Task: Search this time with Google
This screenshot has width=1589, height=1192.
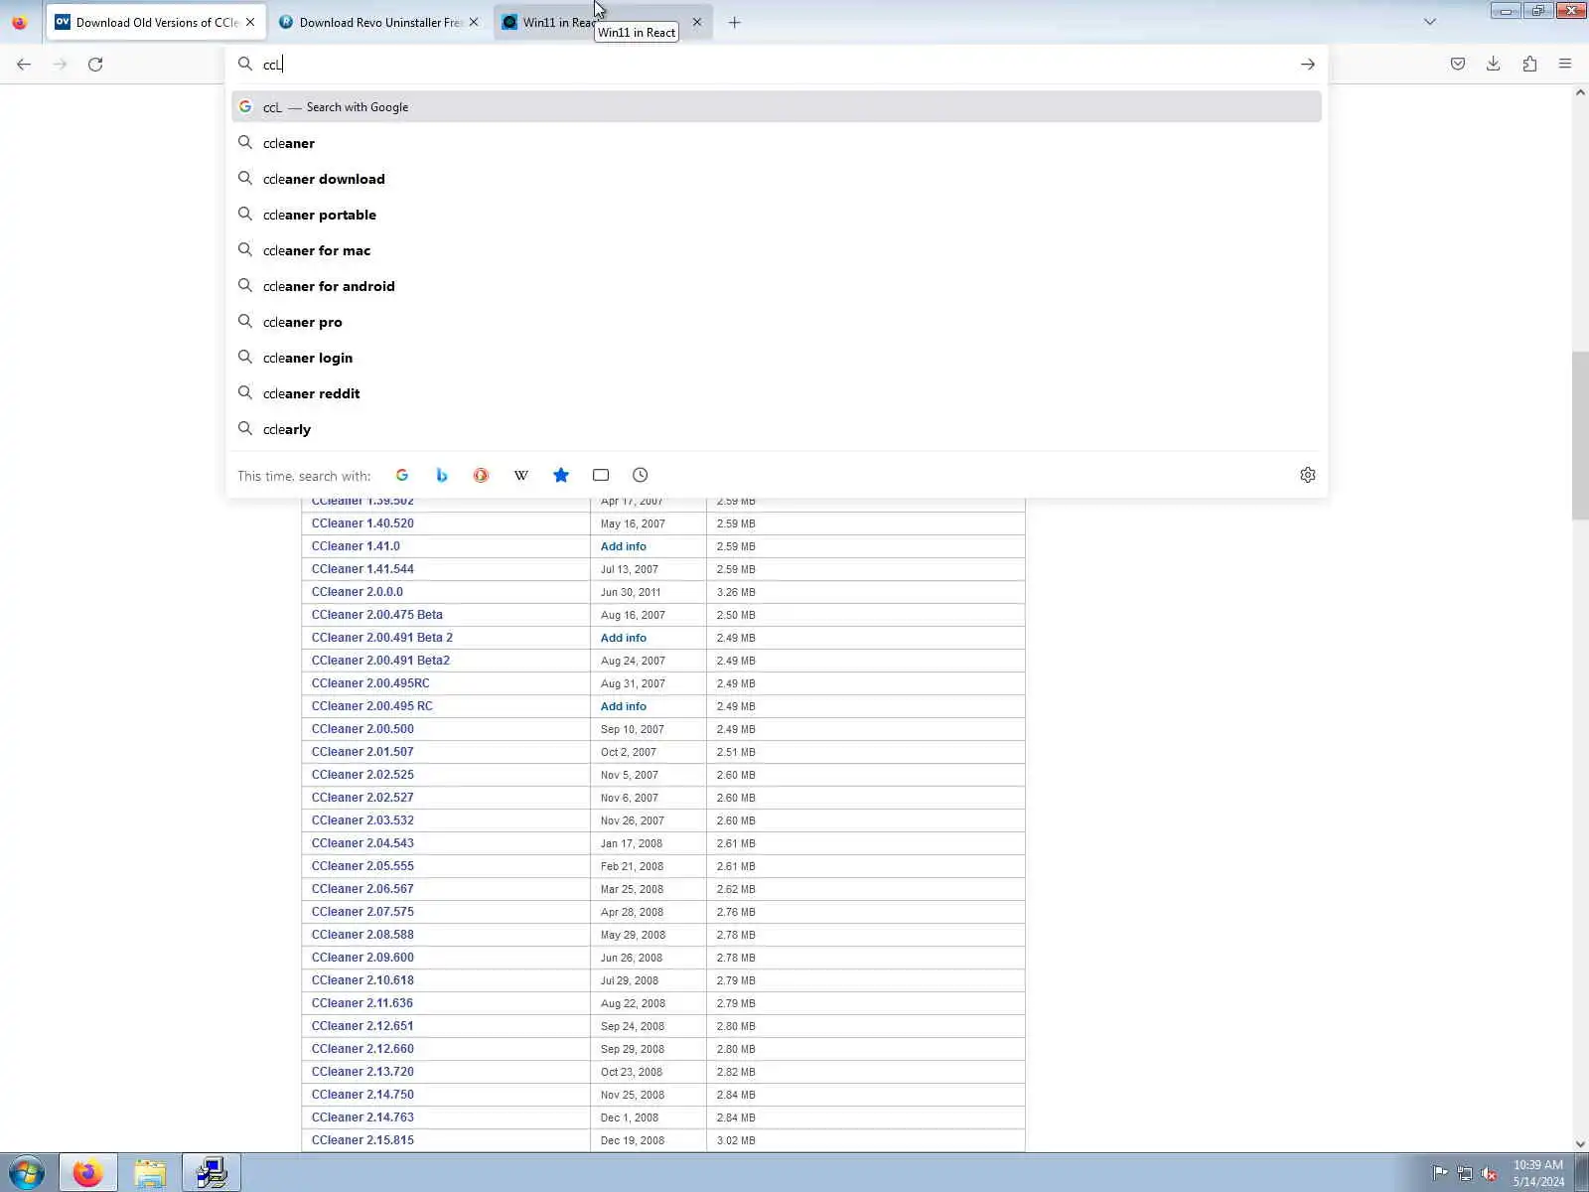Action: [402, 476]
